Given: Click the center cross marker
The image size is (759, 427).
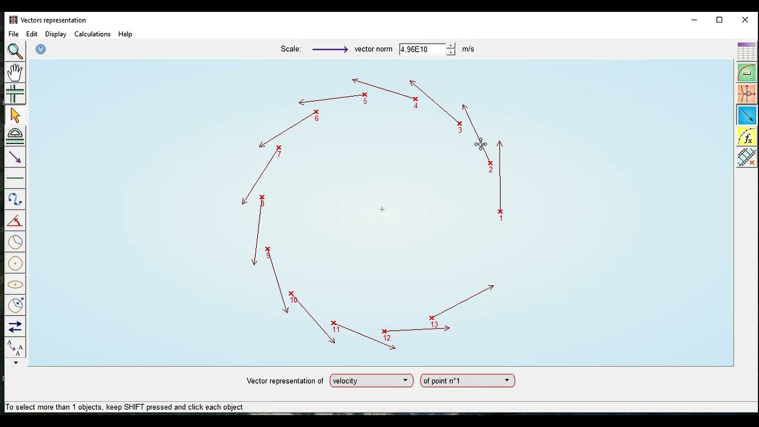Looking at the screenshot, I should coord(382,209).
